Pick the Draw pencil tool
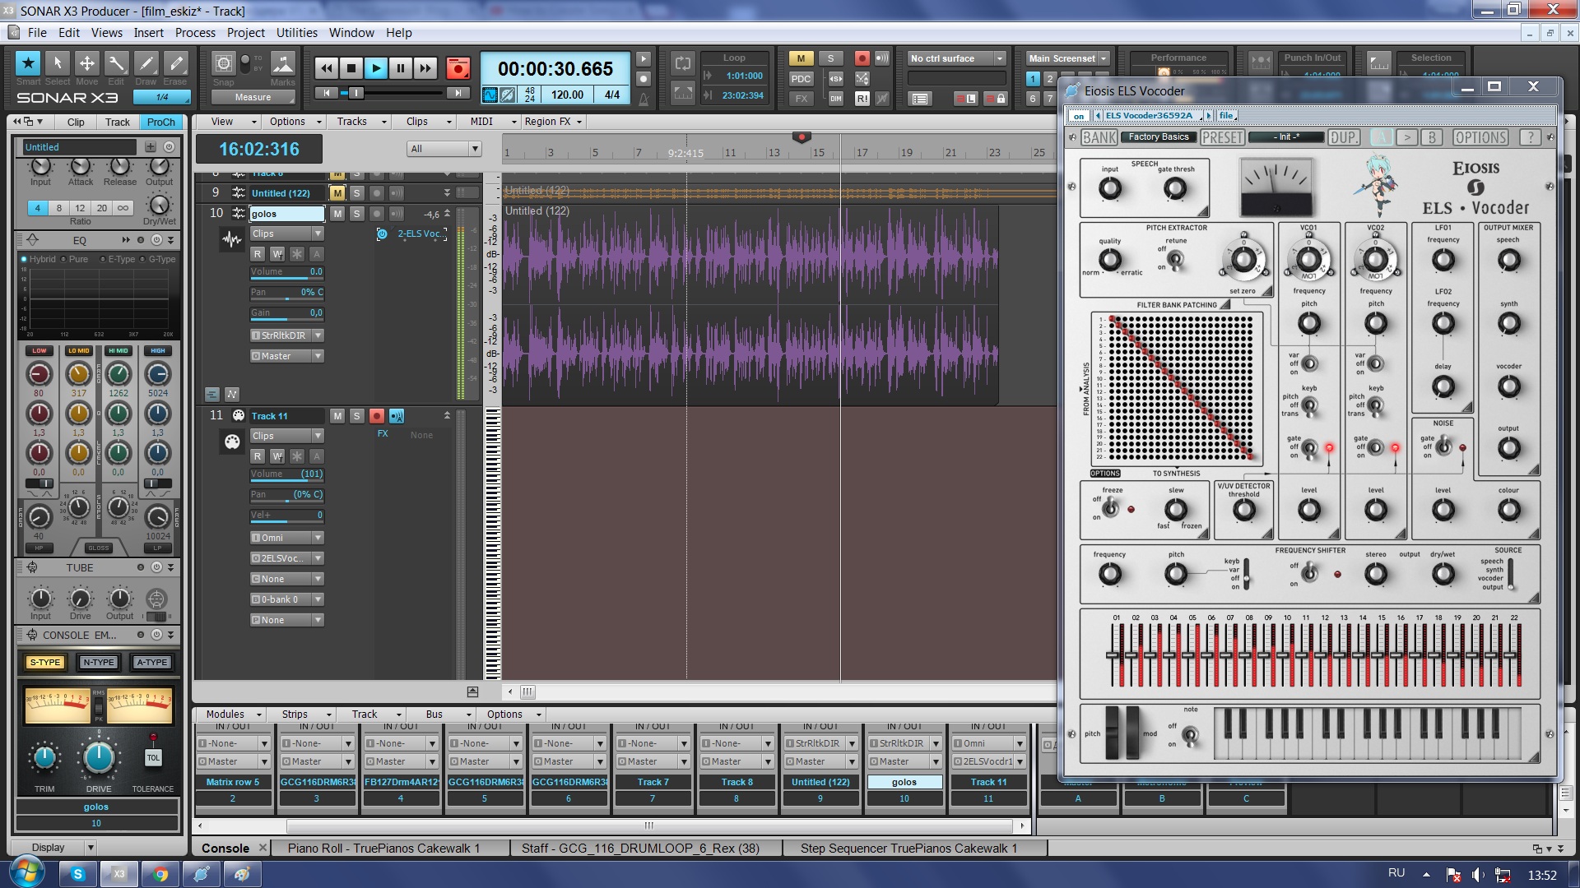The height and width of the screenshot is (888, 1580). pyautogui.click(x=146, y=63)
